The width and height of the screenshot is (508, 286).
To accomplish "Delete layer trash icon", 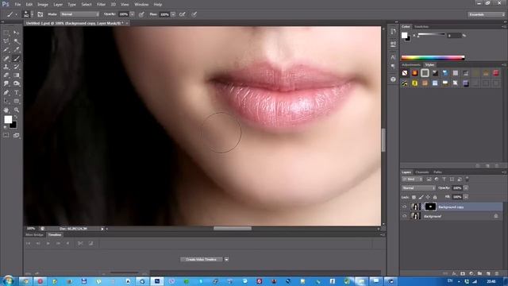I will [497, 273].
